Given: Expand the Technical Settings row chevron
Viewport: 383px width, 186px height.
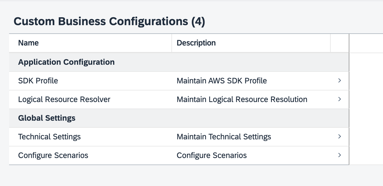Looking at the screenshot, I should coord(340,137).
